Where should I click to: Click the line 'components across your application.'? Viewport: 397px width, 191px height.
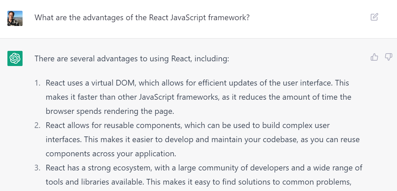click(x=111, y=154)
